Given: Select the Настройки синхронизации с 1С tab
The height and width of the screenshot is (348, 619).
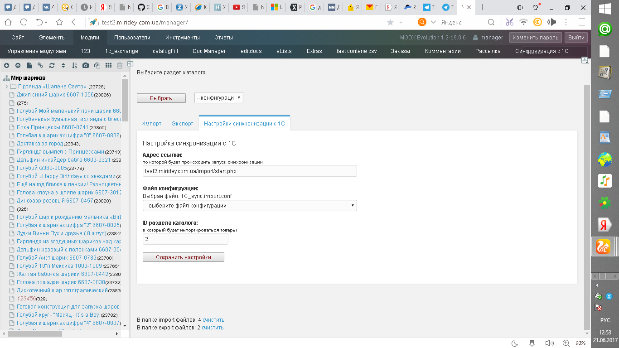Looking at the screenshot, I should 244,123.
